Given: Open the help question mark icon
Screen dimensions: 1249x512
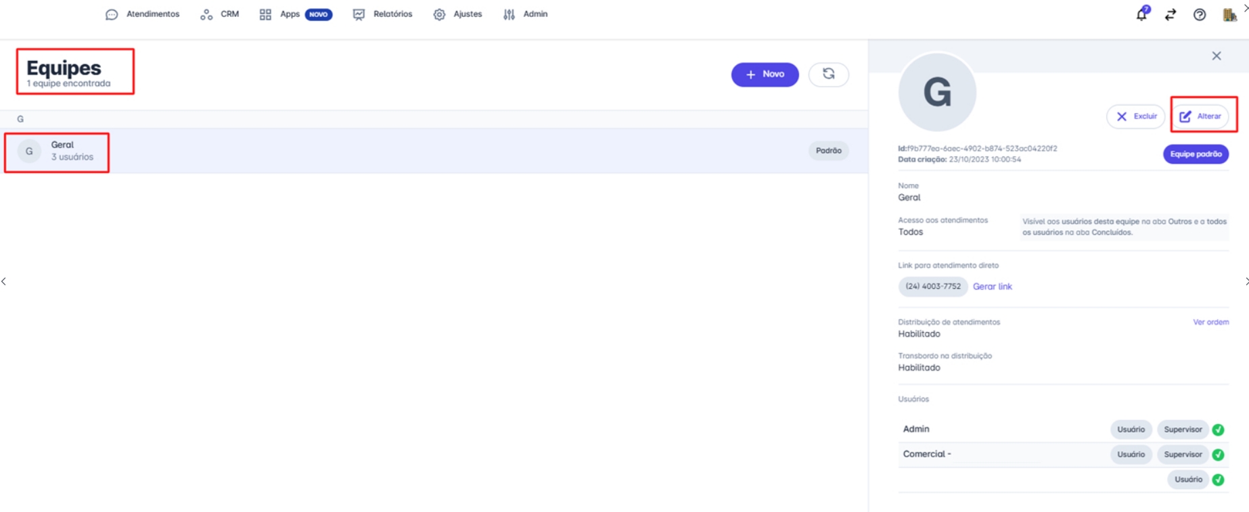Looking at the screenshot, I should [x=1200, y=14].
